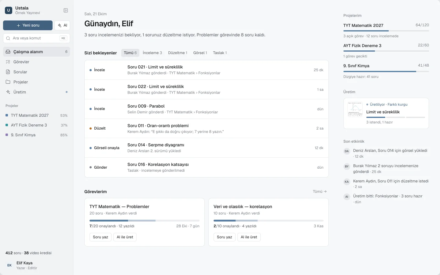This screenshot has height=275, width=440.
Task: Open Soru 022 Limit ve süreklilik row
Action: [x=207, y=90]
